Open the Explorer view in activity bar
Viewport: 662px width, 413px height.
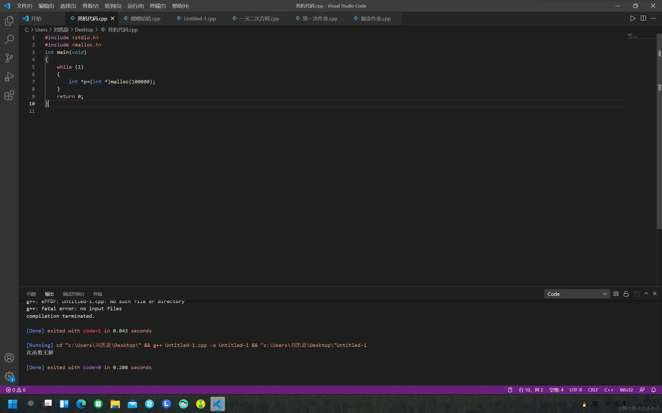9,21
